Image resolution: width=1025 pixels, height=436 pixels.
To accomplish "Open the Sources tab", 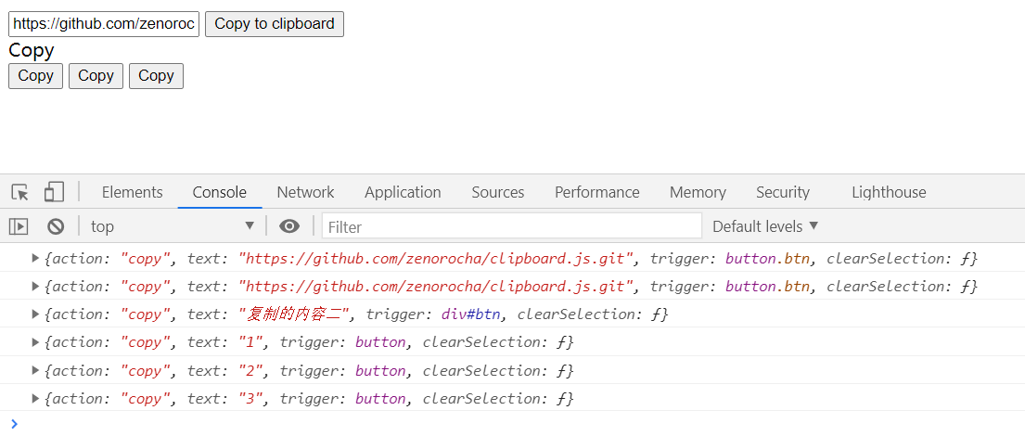I will (x=498, y=192).
